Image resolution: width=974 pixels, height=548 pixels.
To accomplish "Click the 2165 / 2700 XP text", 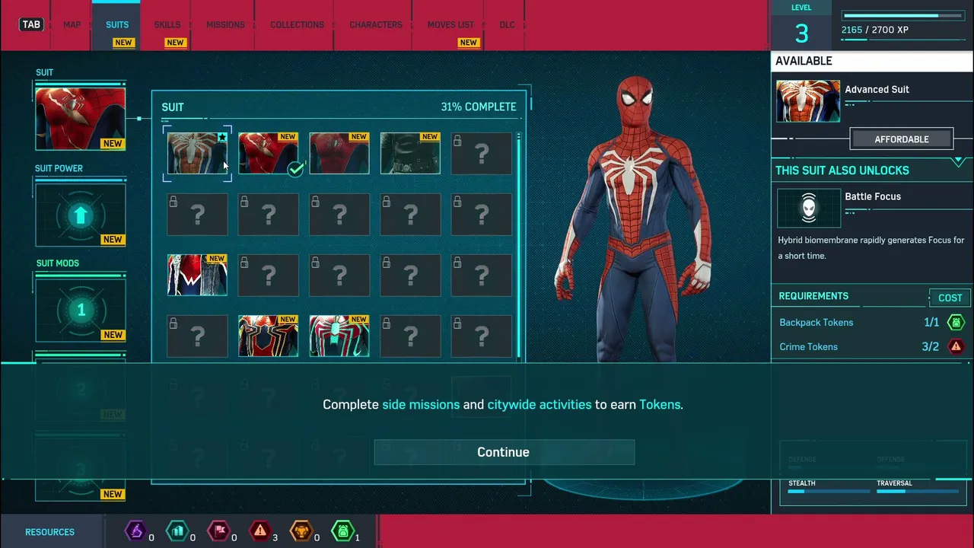I will point(874,30).
